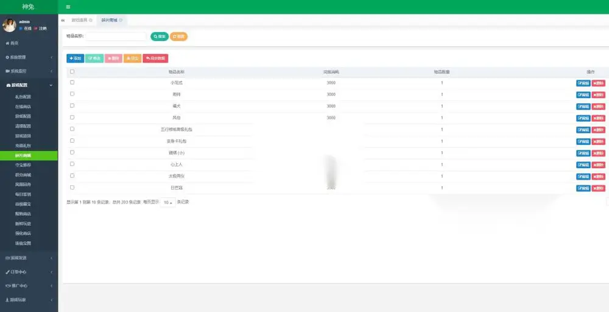Check the box for the 日芭蕊 row
This screenshot has width=609, height=312.
[x=72, y=187]
